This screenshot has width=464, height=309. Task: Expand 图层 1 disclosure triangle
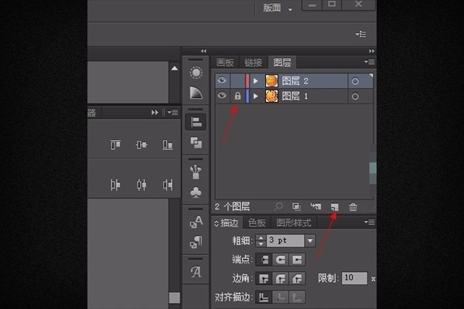[x=256, y=96]
